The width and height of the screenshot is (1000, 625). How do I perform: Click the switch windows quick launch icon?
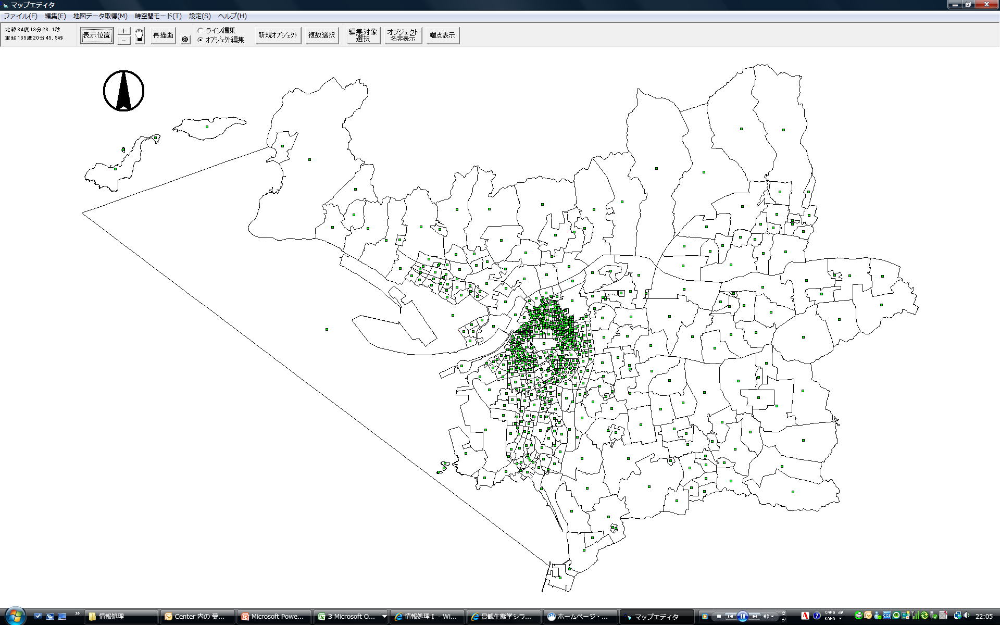click(50, 616)
